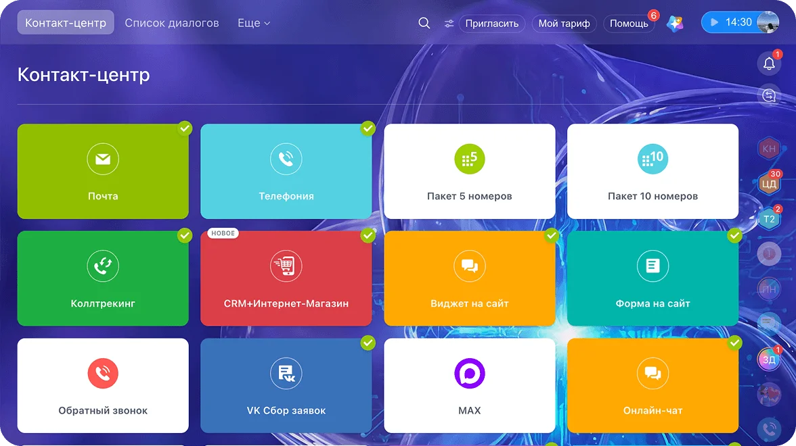The height and width of the screenshot is (446, 796).
Task: Launch the sparkle AI assistant icon
Action: pos(676,23)
